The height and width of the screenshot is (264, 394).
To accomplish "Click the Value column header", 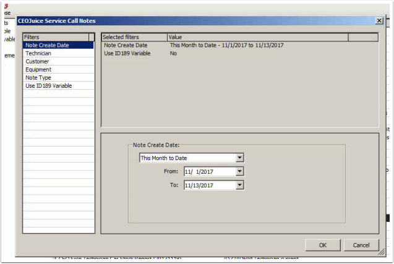I will pyautogui.click(x=257, y=37).
